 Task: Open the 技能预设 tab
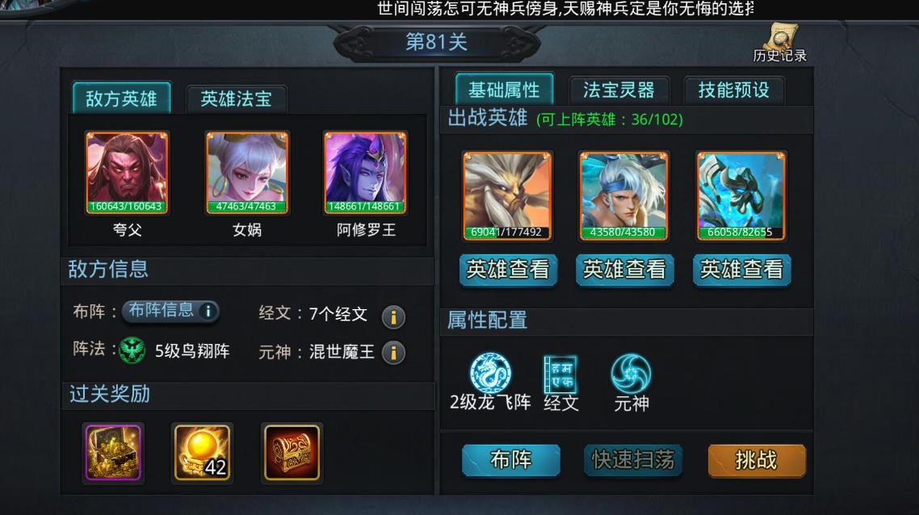coord(734,90)
